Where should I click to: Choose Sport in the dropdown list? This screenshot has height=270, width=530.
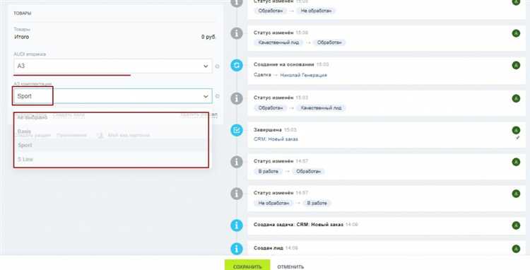point(111,145)
